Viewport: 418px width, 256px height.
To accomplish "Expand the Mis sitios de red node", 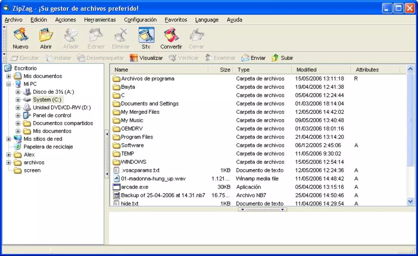I will (x=8, y=139).
